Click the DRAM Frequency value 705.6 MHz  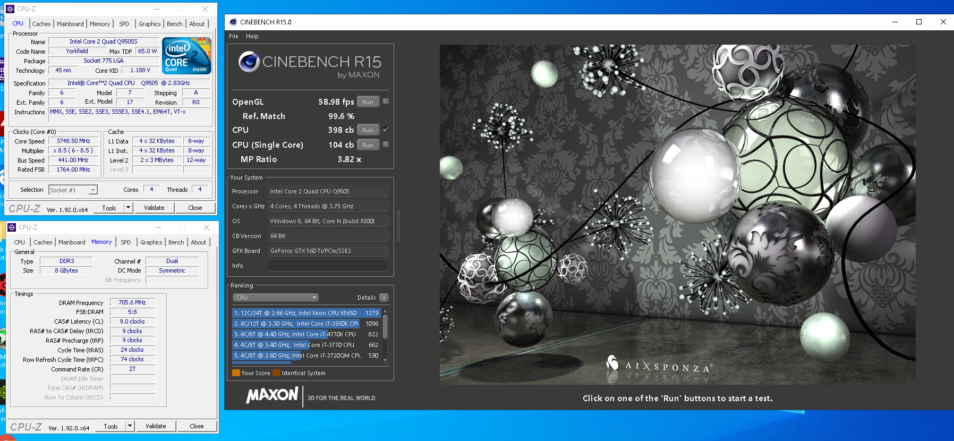132,302
